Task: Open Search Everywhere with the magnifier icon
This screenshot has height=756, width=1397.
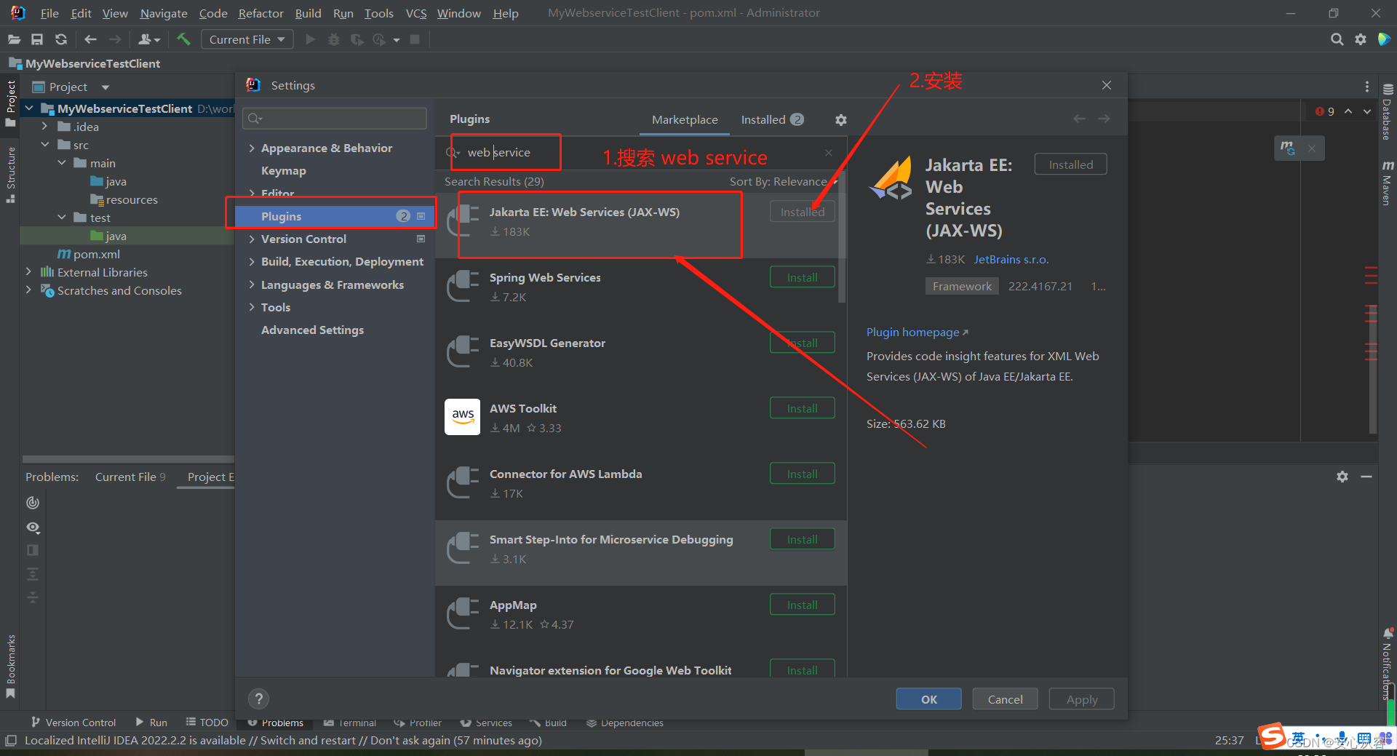Action: [x=1337, y=39]
